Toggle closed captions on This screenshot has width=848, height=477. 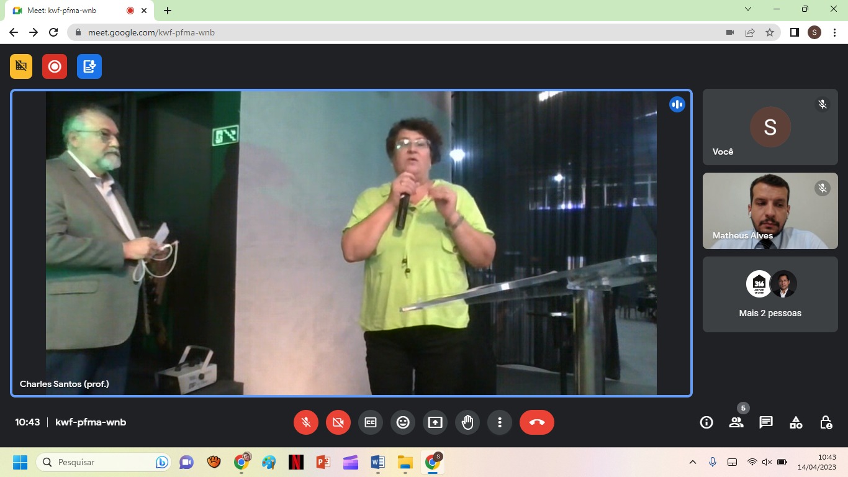(x=371, y=422)
